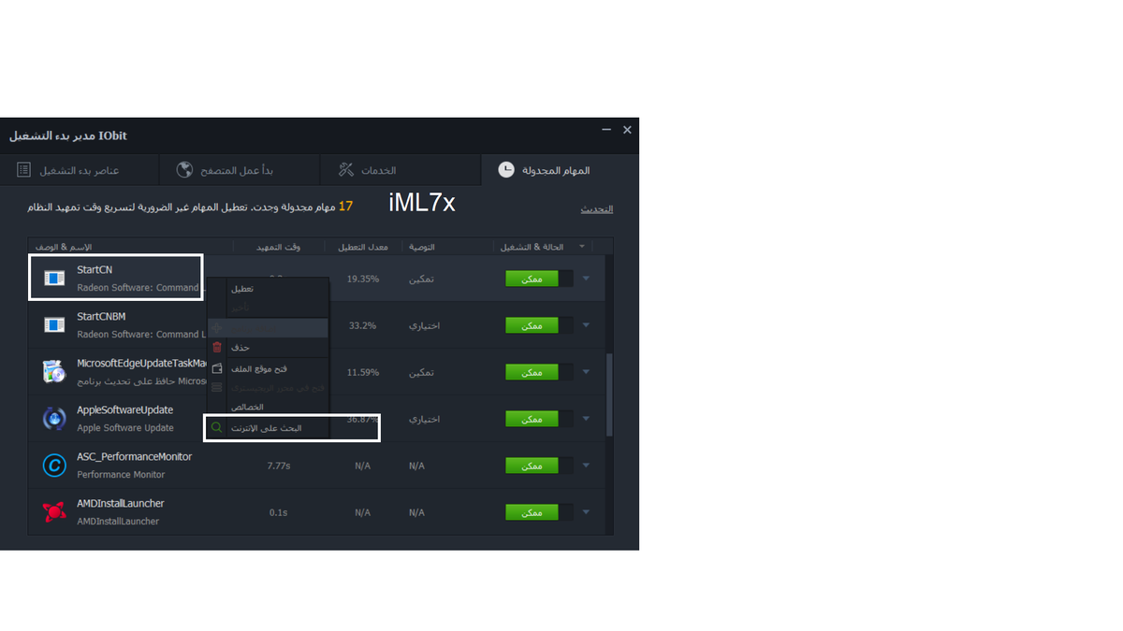Click the 7.77s boot time value

(279, 466)
